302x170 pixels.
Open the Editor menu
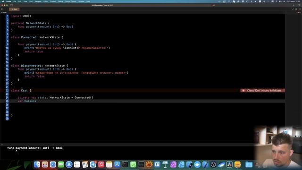pos(46,1)
